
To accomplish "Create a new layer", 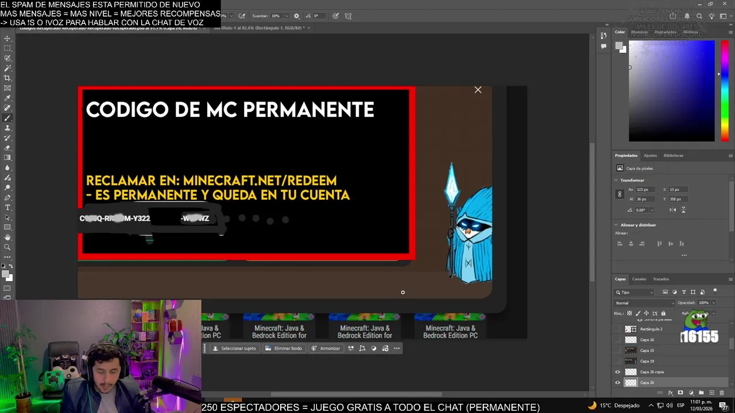I will click(711, 392).
